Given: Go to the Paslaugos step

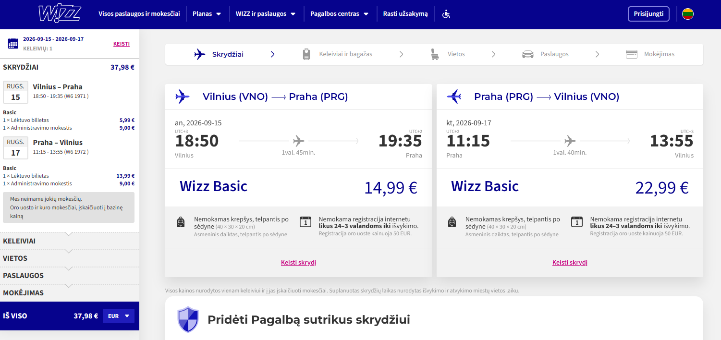Looking at the screenshot, I should tap(545, 54).
